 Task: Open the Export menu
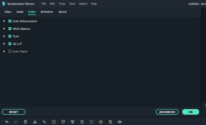(83, 4)
